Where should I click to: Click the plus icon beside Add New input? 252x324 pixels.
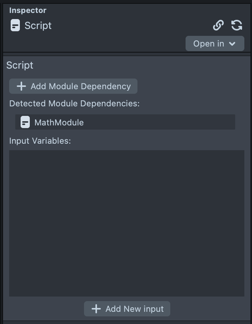[x=96, y=309]
